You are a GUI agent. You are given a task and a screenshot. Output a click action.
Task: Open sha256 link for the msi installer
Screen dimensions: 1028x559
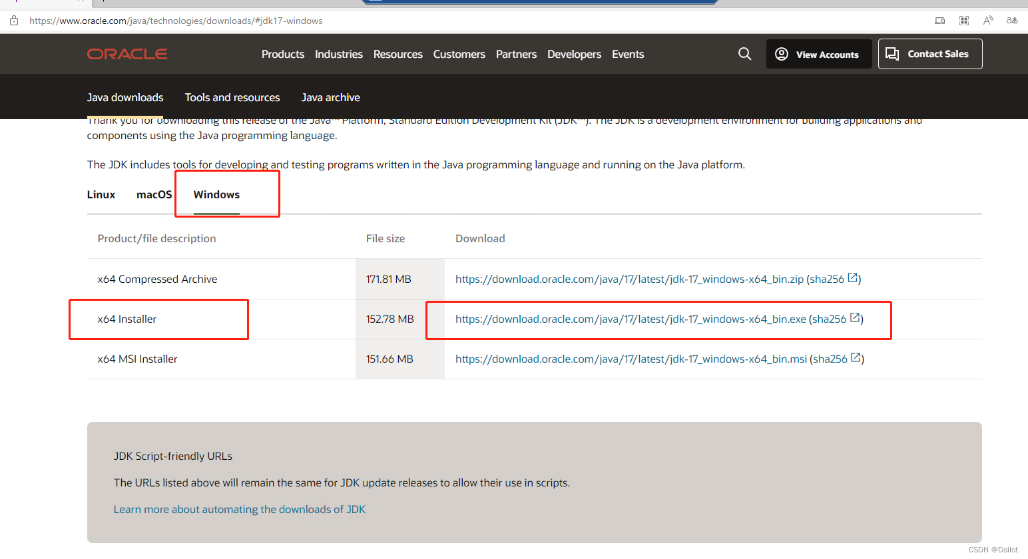click(x=830, y=359)
